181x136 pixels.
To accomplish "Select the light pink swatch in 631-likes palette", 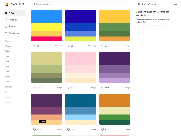I will (x=81, y=58).
